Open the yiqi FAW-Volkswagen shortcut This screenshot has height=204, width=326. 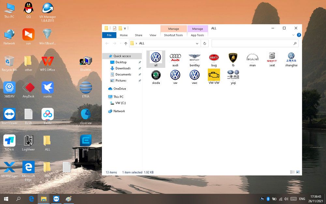(x=233, y=77)
